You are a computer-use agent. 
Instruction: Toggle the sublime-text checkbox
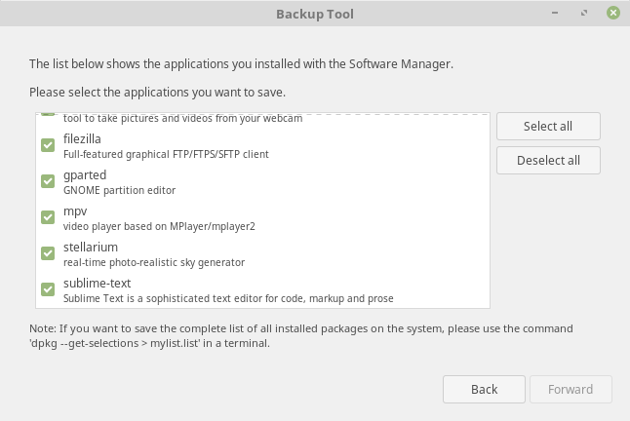tap(48, 289)
